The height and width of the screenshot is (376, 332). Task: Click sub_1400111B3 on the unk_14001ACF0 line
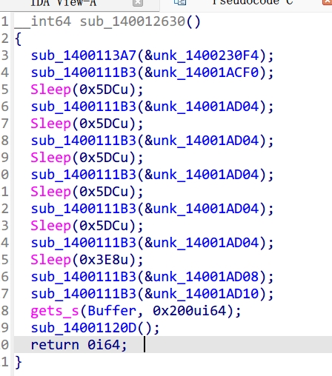coord(84,73)
